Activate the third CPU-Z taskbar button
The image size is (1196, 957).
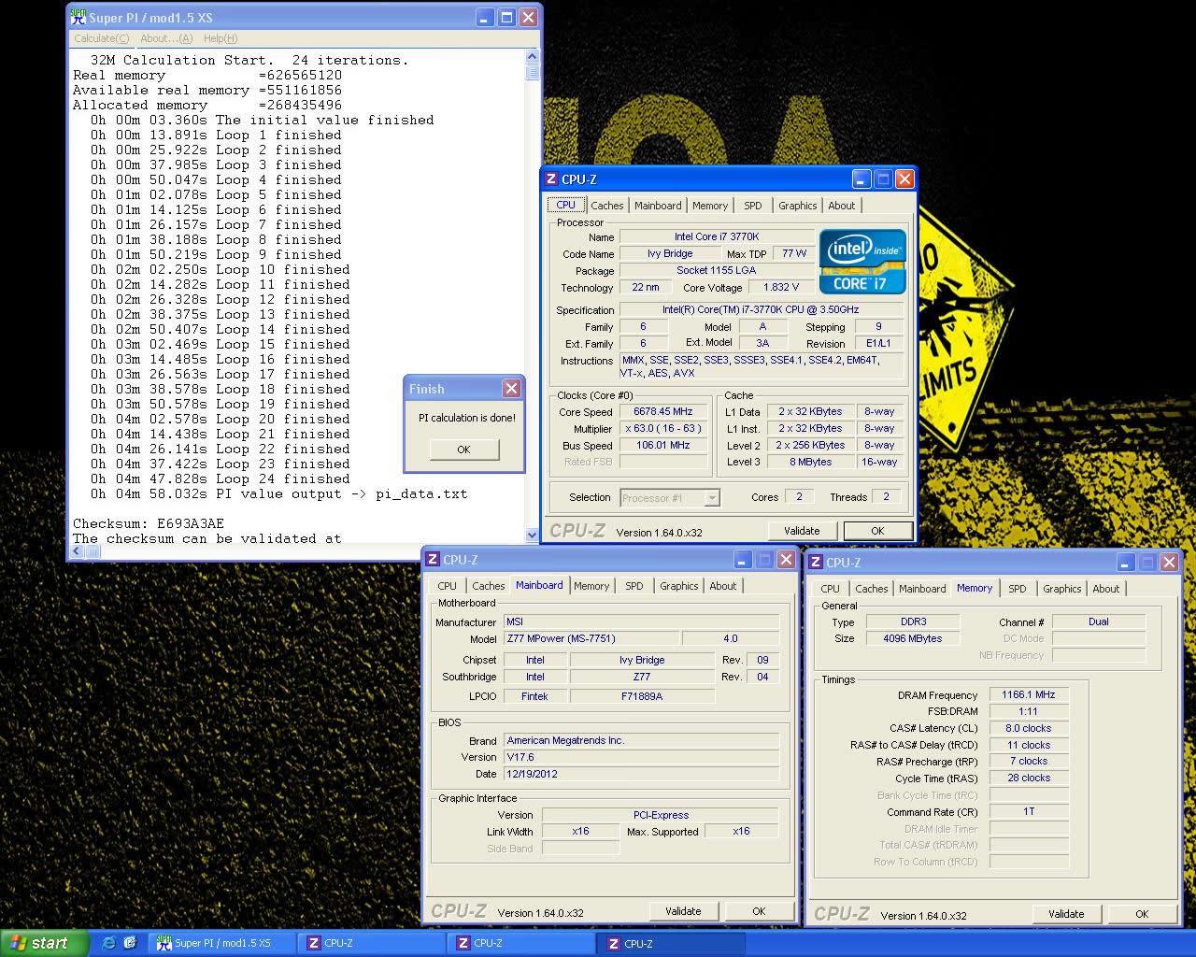[x=673, y=943]
